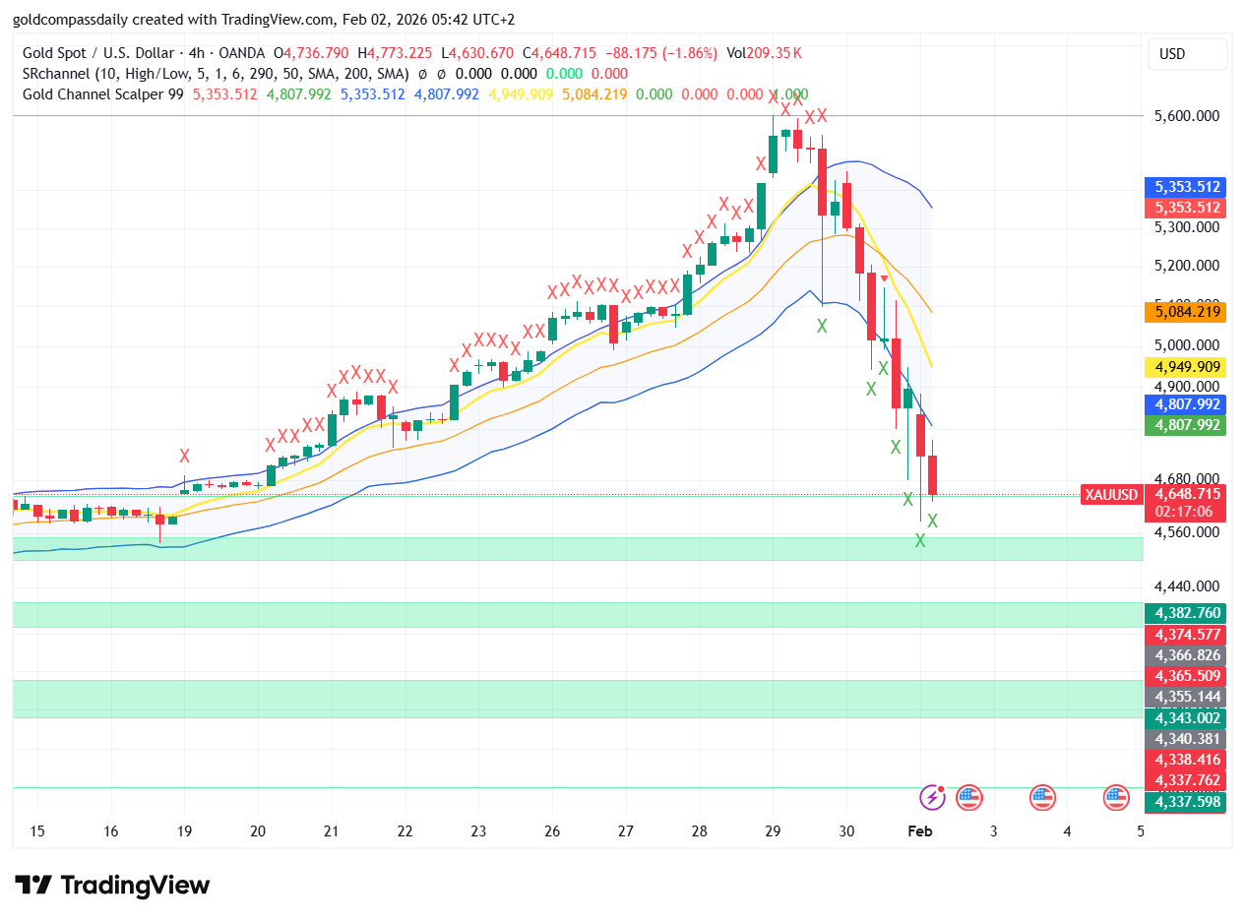This screenshot has height=922, width=1245.
Task: Open the USD currency dropdown
Action: coord(1186,55)
